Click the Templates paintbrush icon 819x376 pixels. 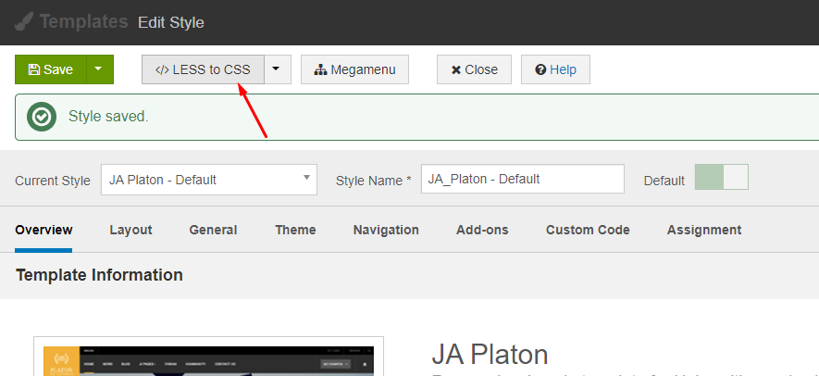pyautogui.click(x=25, y=22)
